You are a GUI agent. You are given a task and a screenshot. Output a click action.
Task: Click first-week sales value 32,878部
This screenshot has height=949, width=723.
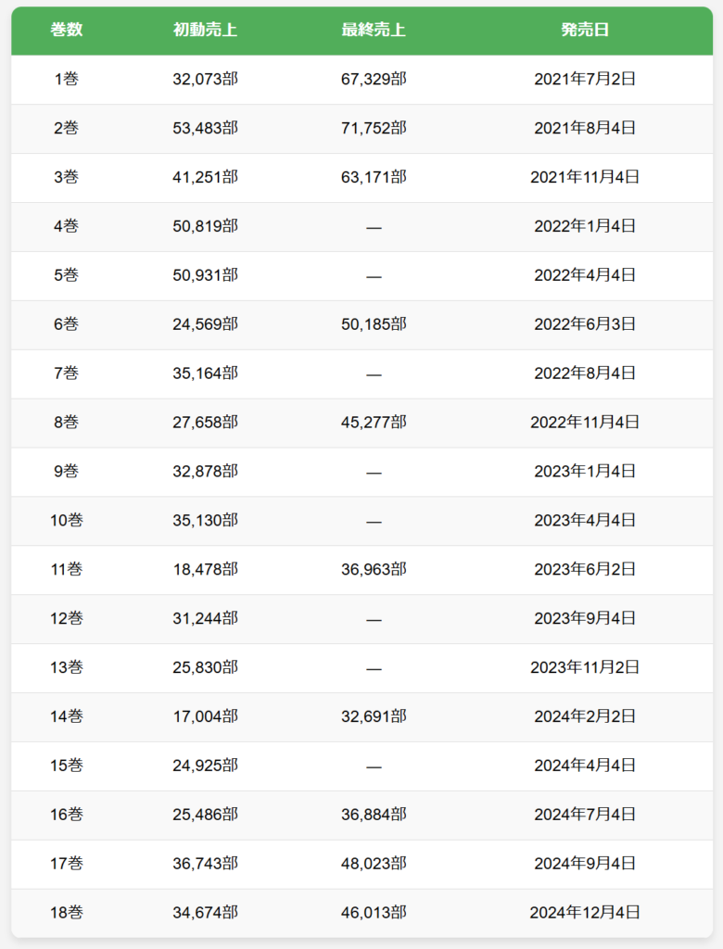[x=205, y=471]
